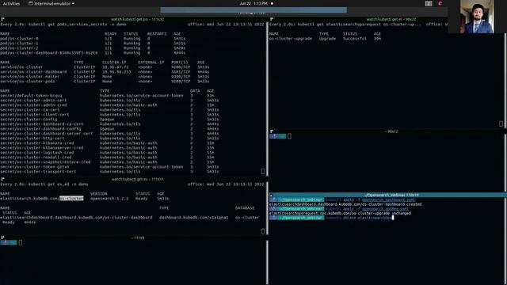Click the 'opensearch-1.2.2' version value
The height and width of the screenshot is (285, 507).
[x=109, y=199]
